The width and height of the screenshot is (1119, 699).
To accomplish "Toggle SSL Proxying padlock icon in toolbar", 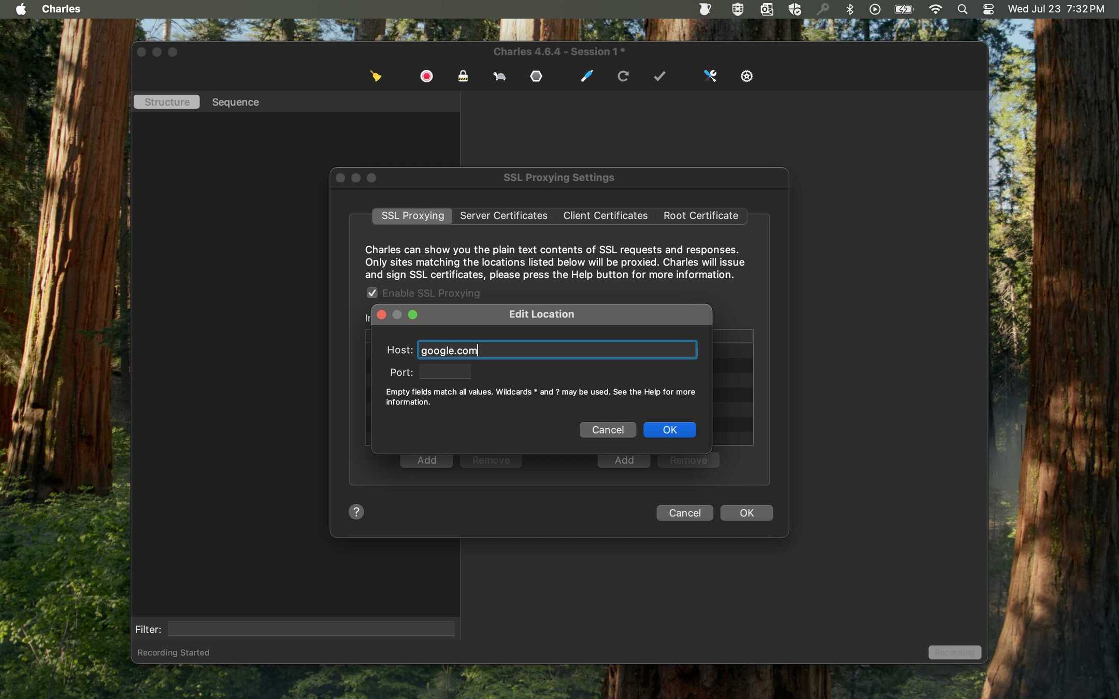I will [463, 76].
